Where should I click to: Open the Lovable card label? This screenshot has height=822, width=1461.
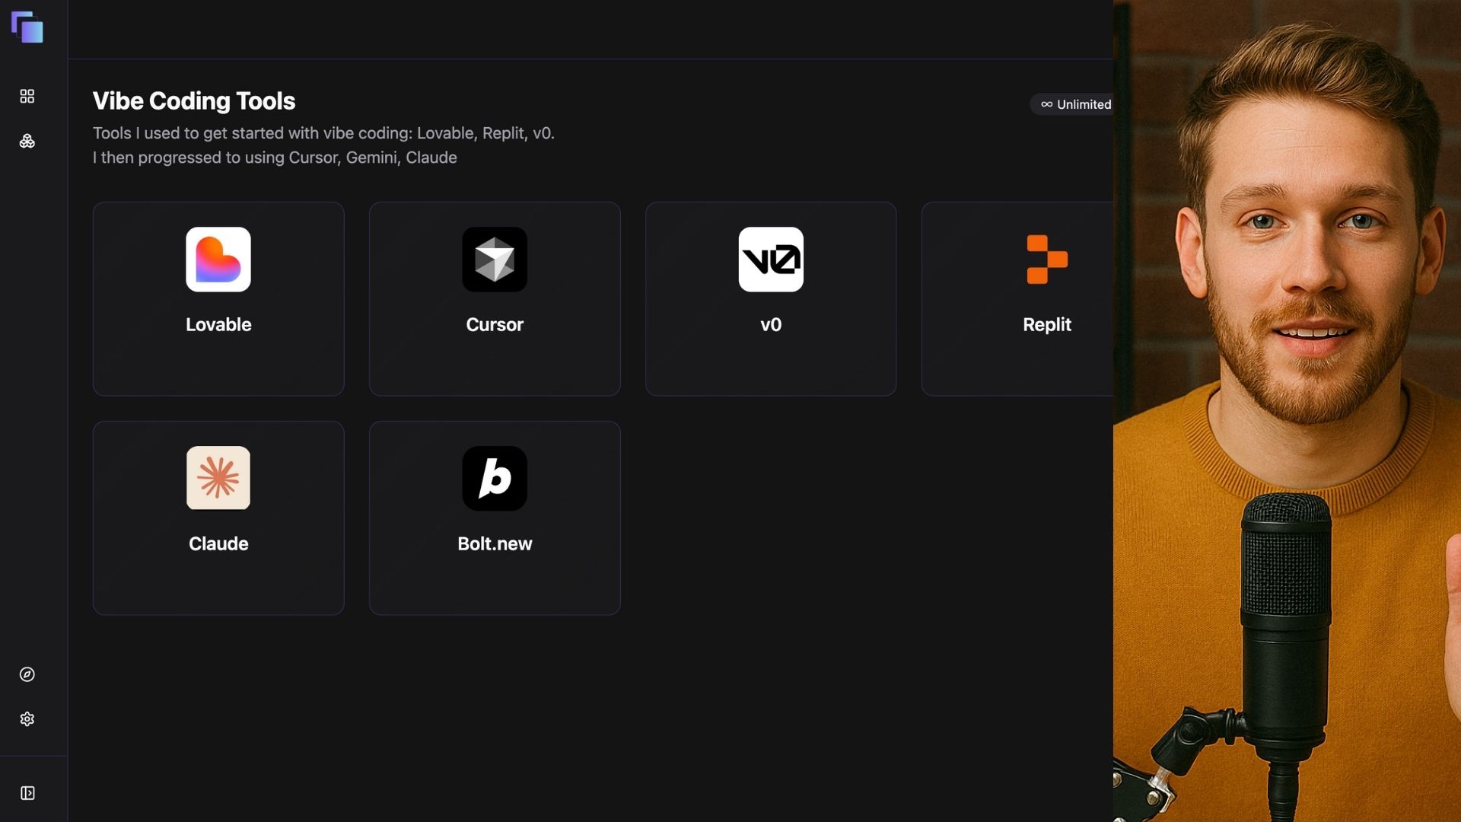point(218,325)
